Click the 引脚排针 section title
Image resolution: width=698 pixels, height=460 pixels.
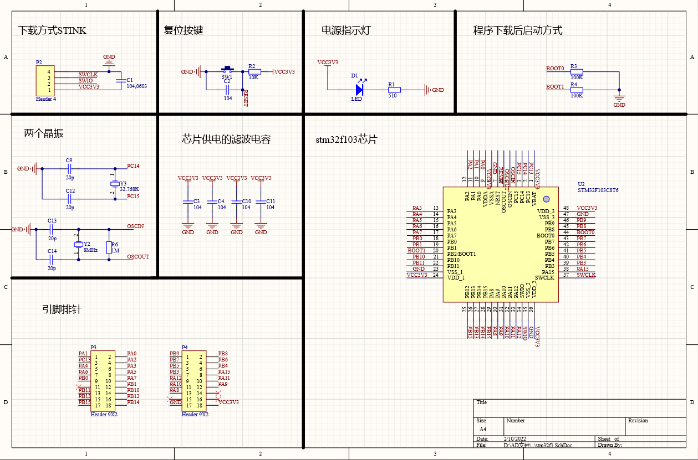pyautogui.click(x=62, y=309)
